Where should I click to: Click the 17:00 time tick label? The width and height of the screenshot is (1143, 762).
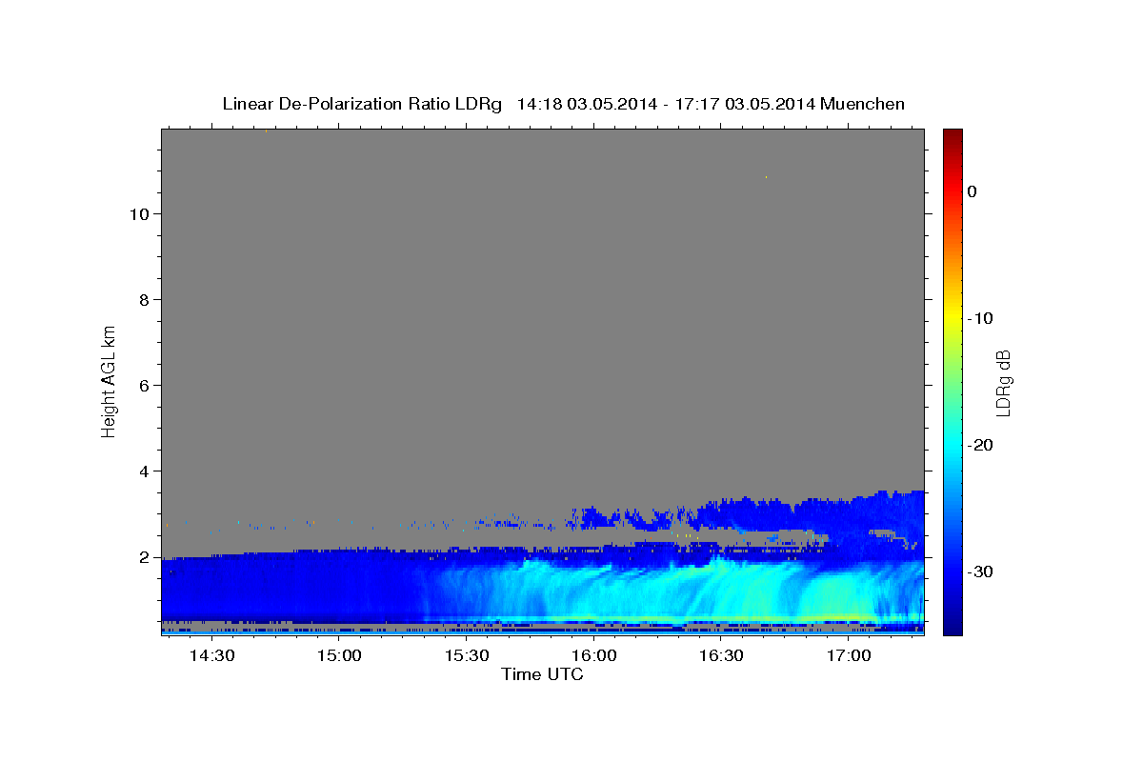849,656
